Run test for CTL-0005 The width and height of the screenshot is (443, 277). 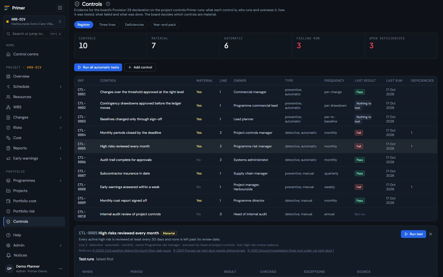(x=413, y=234)
